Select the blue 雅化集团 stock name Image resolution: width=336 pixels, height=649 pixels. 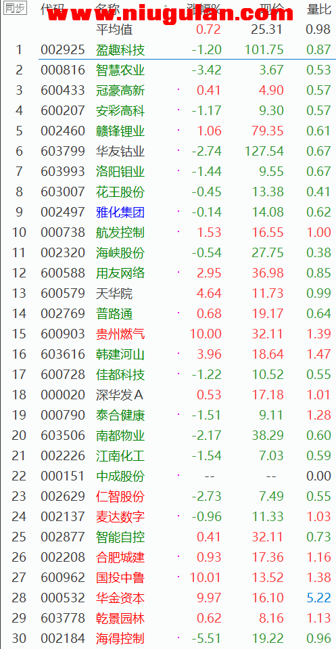[x=120, y=212]
